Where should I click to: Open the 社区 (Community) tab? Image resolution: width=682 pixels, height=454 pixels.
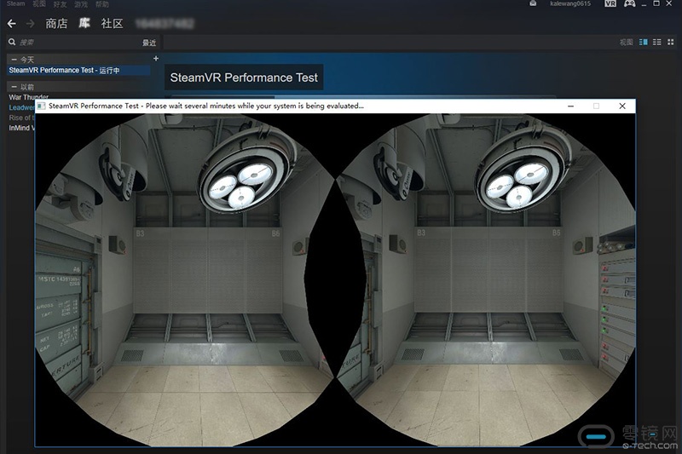pos(113,24)
